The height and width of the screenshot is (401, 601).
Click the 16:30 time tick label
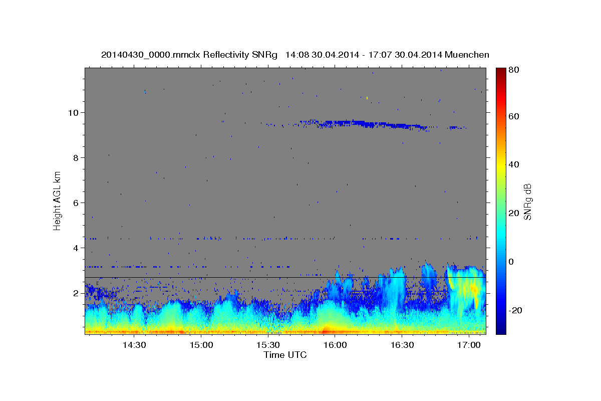[x=402, y=345]
